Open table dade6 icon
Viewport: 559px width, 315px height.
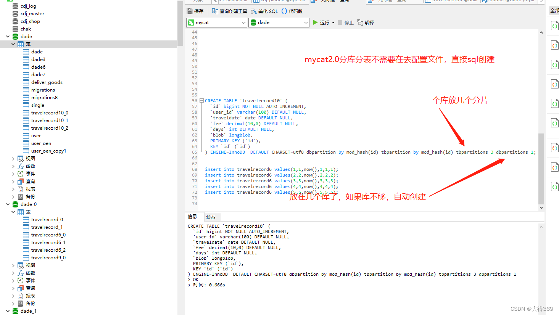click(26, 67)
